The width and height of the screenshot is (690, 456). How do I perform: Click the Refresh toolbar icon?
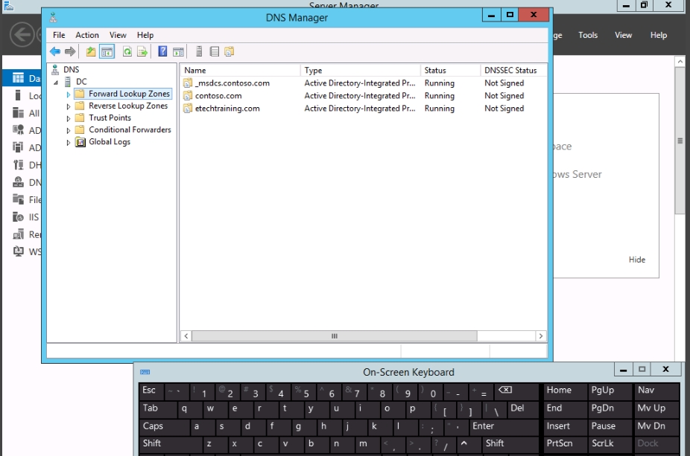[127, 51]
